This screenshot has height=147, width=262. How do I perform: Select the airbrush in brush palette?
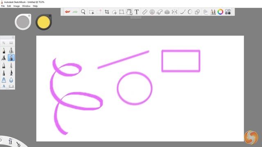pos(11,51)
